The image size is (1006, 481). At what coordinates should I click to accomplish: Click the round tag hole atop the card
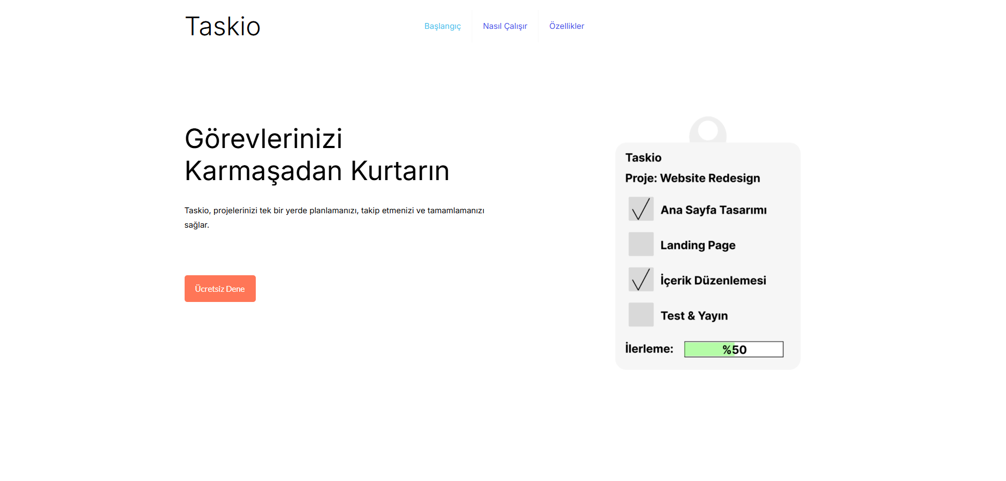pos(707,130)
